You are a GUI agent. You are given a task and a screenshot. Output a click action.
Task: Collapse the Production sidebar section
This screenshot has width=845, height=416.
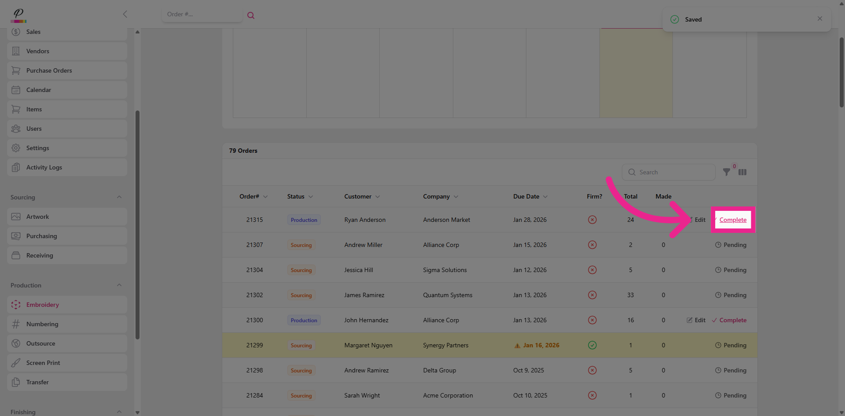click(x=119, y=285)
